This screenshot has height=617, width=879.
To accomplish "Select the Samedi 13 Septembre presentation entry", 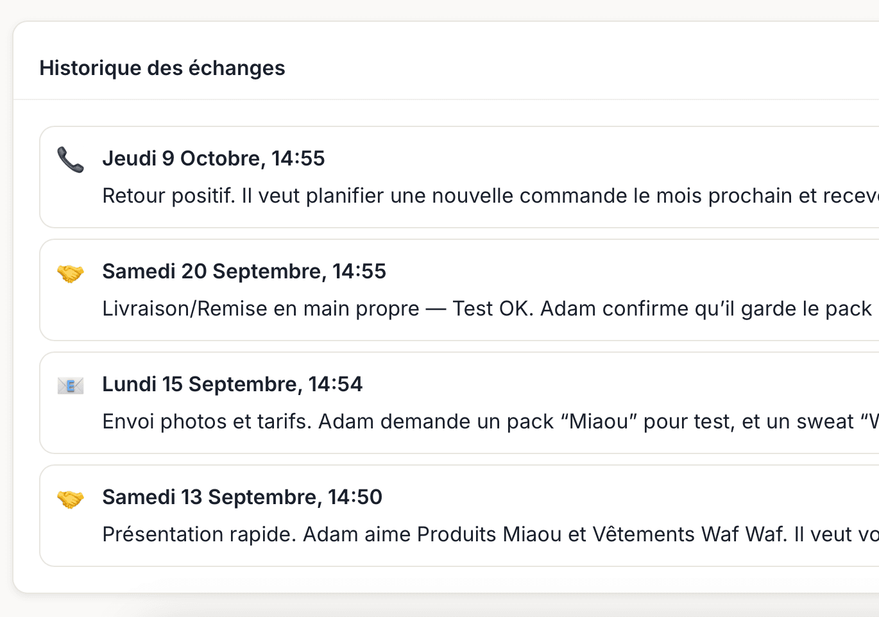I will [321, 515].
